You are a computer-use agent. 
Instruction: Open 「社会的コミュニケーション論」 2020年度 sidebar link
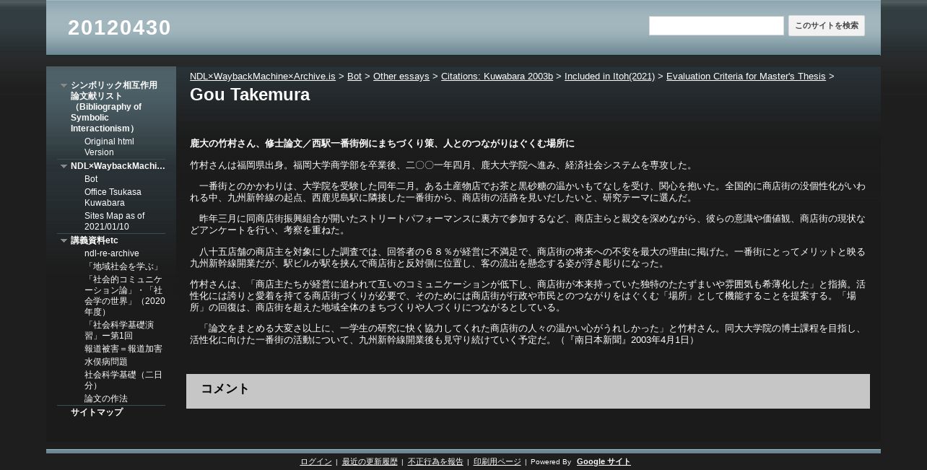[x=124, y=296]
